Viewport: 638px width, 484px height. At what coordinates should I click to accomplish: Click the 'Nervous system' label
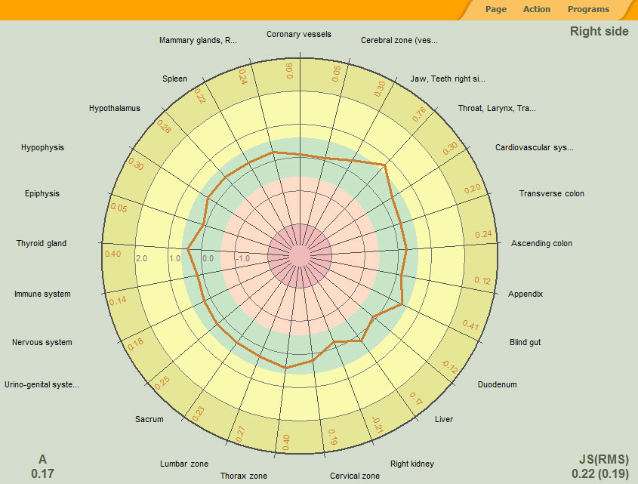click(x=42, y=342)
